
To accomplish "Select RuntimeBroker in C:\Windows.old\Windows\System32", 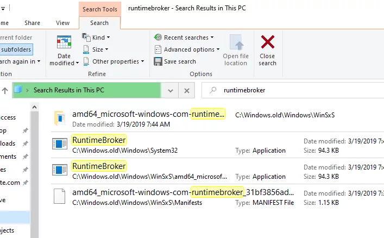I will point(99,140).
